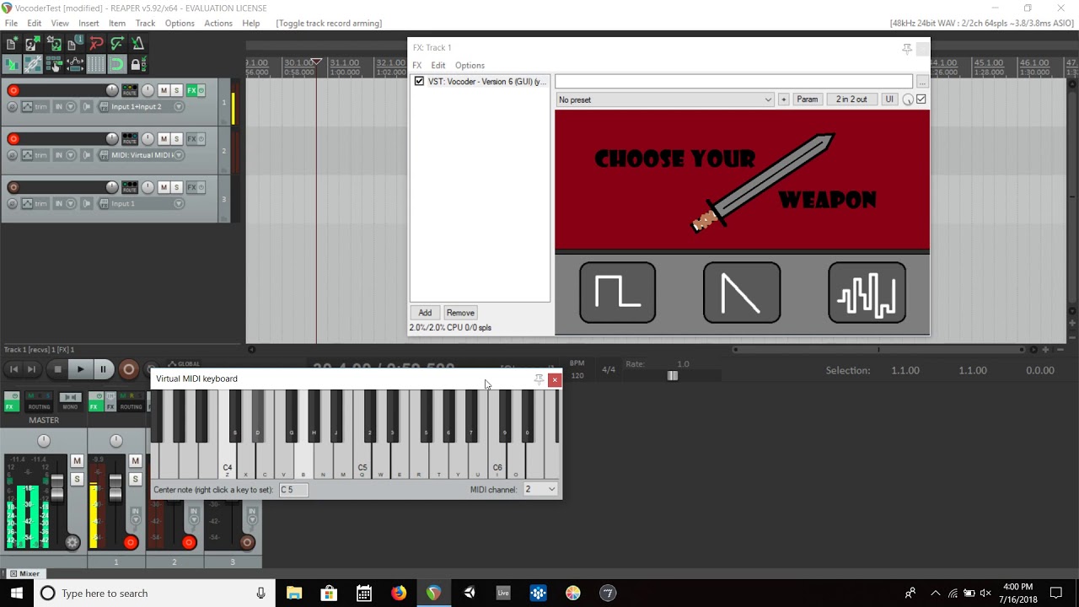This screenshot has width=1079, height=607.
Task: Toggle item grouping toolbar icon
Action: 32,64
